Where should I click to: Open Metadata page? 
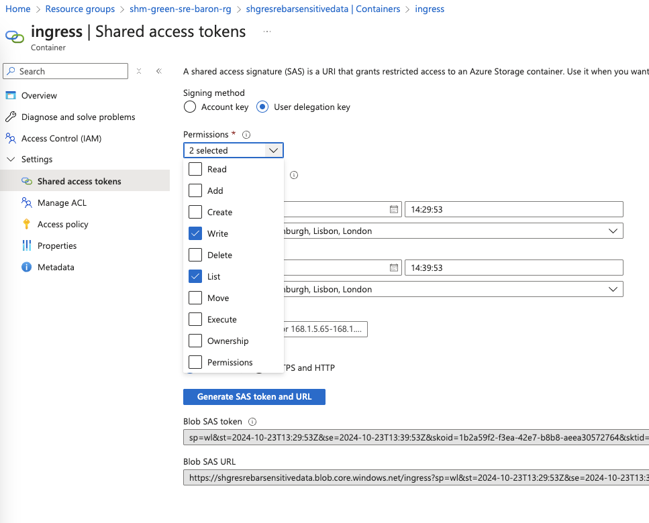point(56,267)
